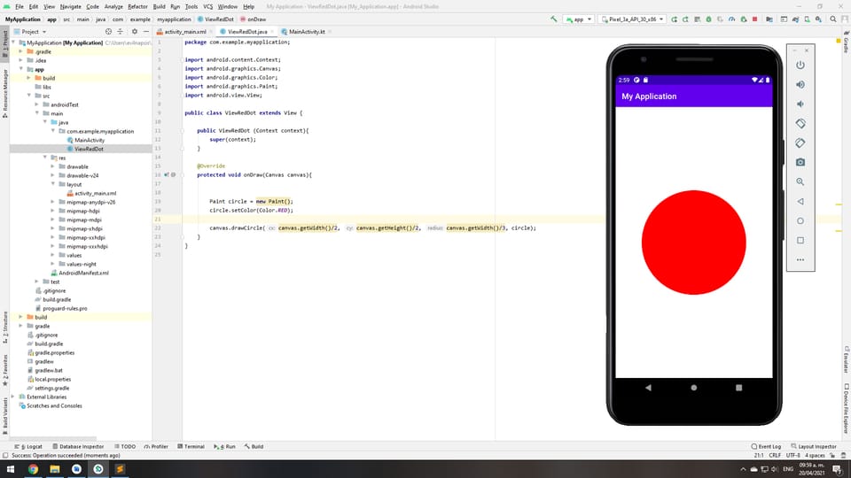Expand the test folder
Screen dimensions: 851x478
click(x=37, y=281)
